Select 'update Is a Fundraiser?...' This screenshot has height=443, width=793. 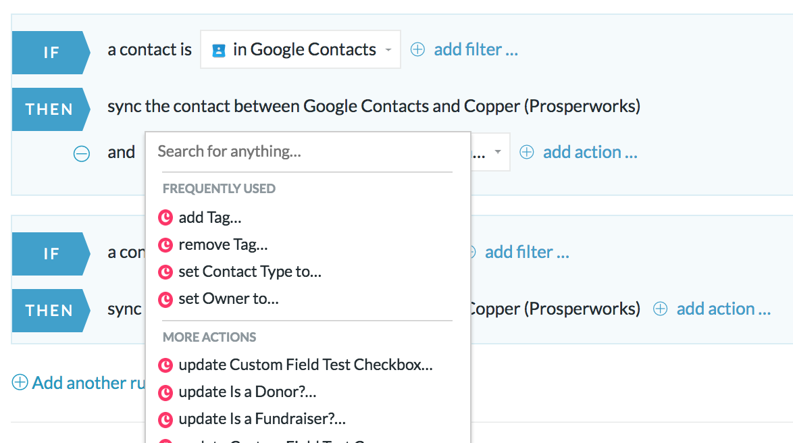click(262, 419)
